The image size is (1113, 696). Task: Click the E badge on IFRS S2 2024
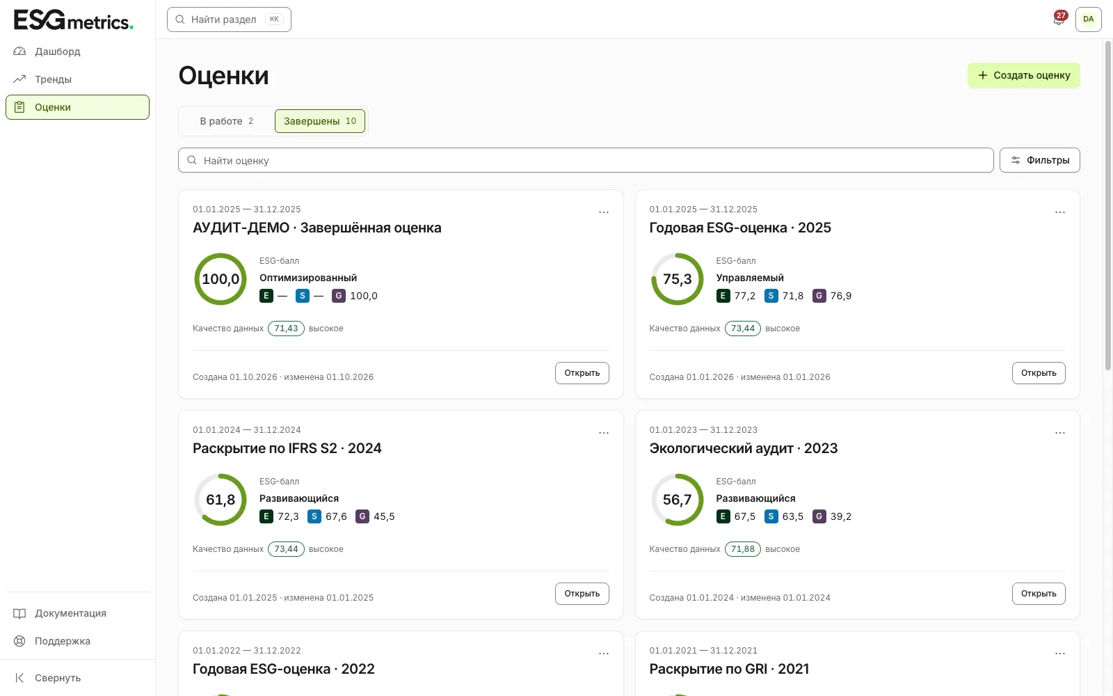click(266, 516)
